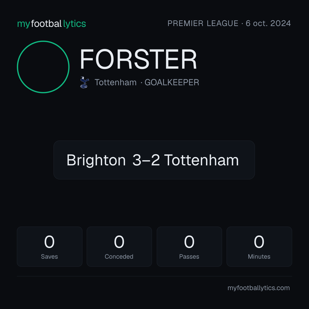
Task: Click the zero value above Minutes
Action: tap(259, 241)
